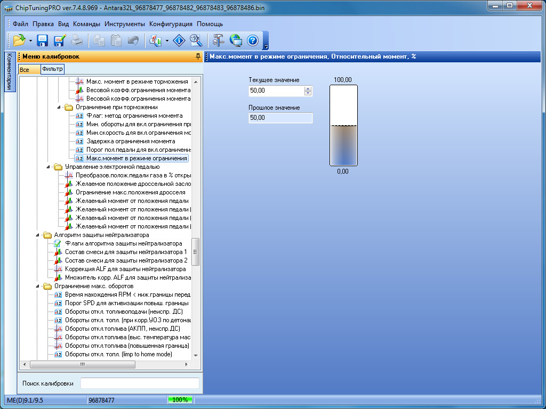Switch to the Фильтр tab

(52, 69)
